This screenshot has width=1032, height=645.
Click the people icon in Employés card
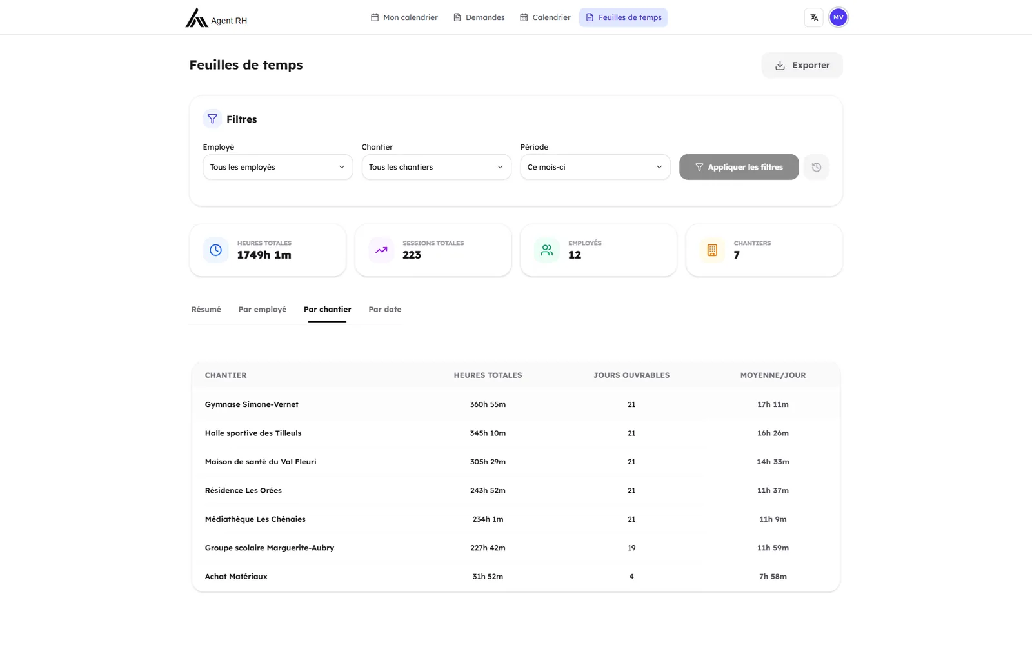click(547, 250)
